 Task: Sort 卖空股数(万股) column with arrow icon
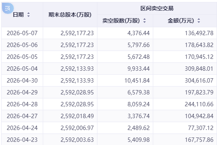pyautogui.click(x=145, y=21)
